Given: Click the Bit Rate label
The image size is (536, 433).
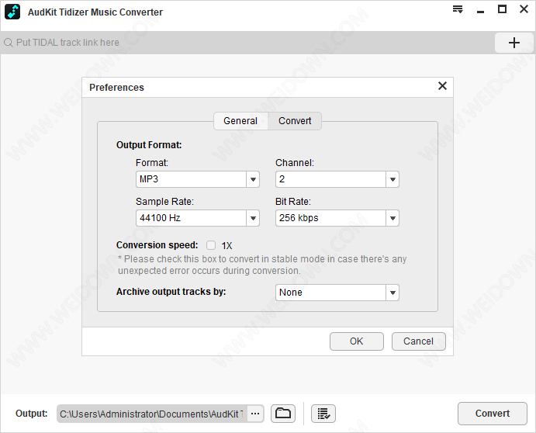Looking at the screenshot, I should [x=293, y=202].
